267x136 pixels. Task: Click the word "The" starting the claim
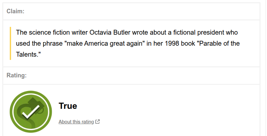[21, 33]
